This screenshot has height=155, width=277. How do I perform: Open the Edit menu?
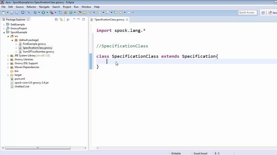point(10,7)
